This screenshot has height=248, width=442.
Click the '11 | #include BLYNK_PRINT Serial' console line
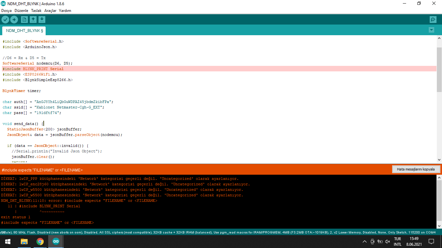[x=44, y=206]
